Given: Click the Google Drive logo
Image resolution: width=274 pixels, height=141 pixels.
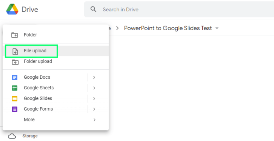Looking at the screenshot, I should point(12,9).
